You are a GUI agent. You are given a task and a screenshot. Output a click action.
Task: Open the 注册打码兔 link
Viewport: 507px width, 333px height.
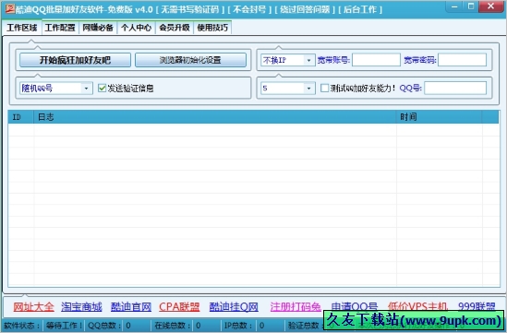pyautogui.click(x=296, y=306)
